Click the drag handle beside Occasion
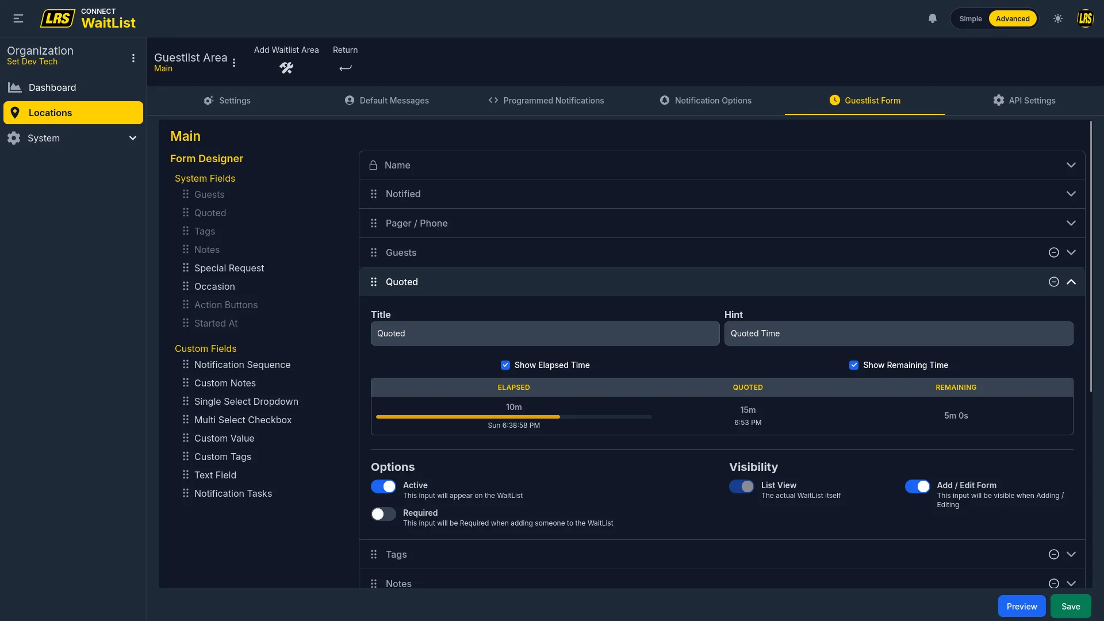The image size is (1104, 621). pos(186,286)
